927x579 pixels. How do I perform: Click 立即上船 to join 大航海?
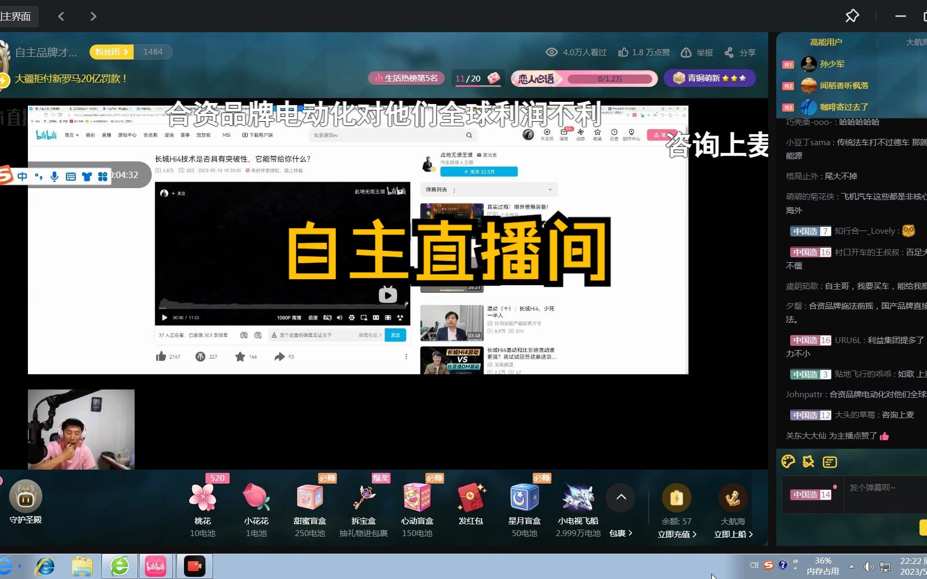[733, 534]
